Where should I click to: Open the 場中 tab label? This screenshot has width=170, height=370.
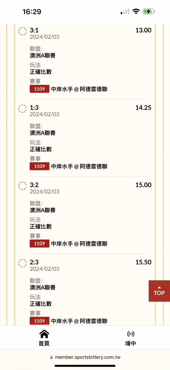pyautogui.click(x=131, y=344)
